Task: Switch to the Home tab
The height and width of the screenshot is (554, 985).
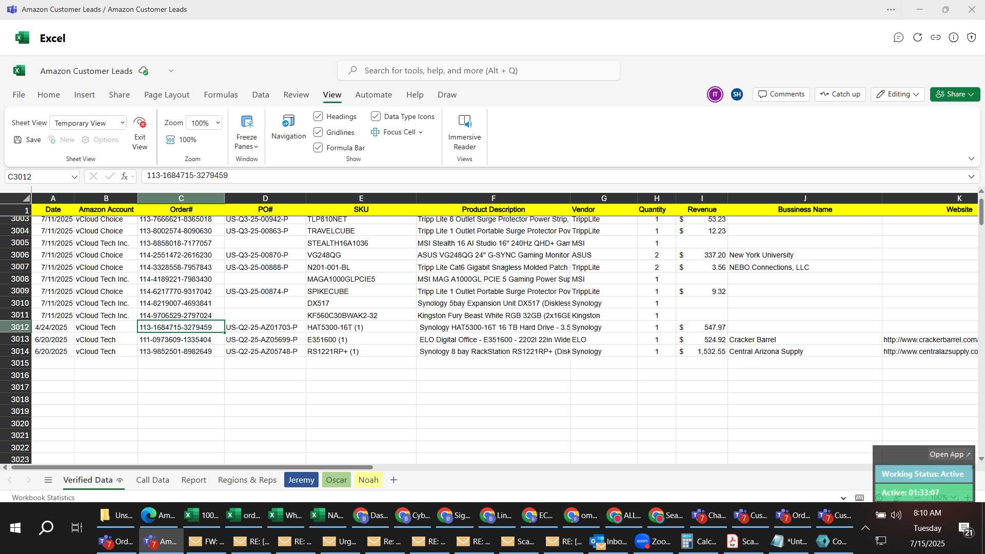Action: pos(48,95)
